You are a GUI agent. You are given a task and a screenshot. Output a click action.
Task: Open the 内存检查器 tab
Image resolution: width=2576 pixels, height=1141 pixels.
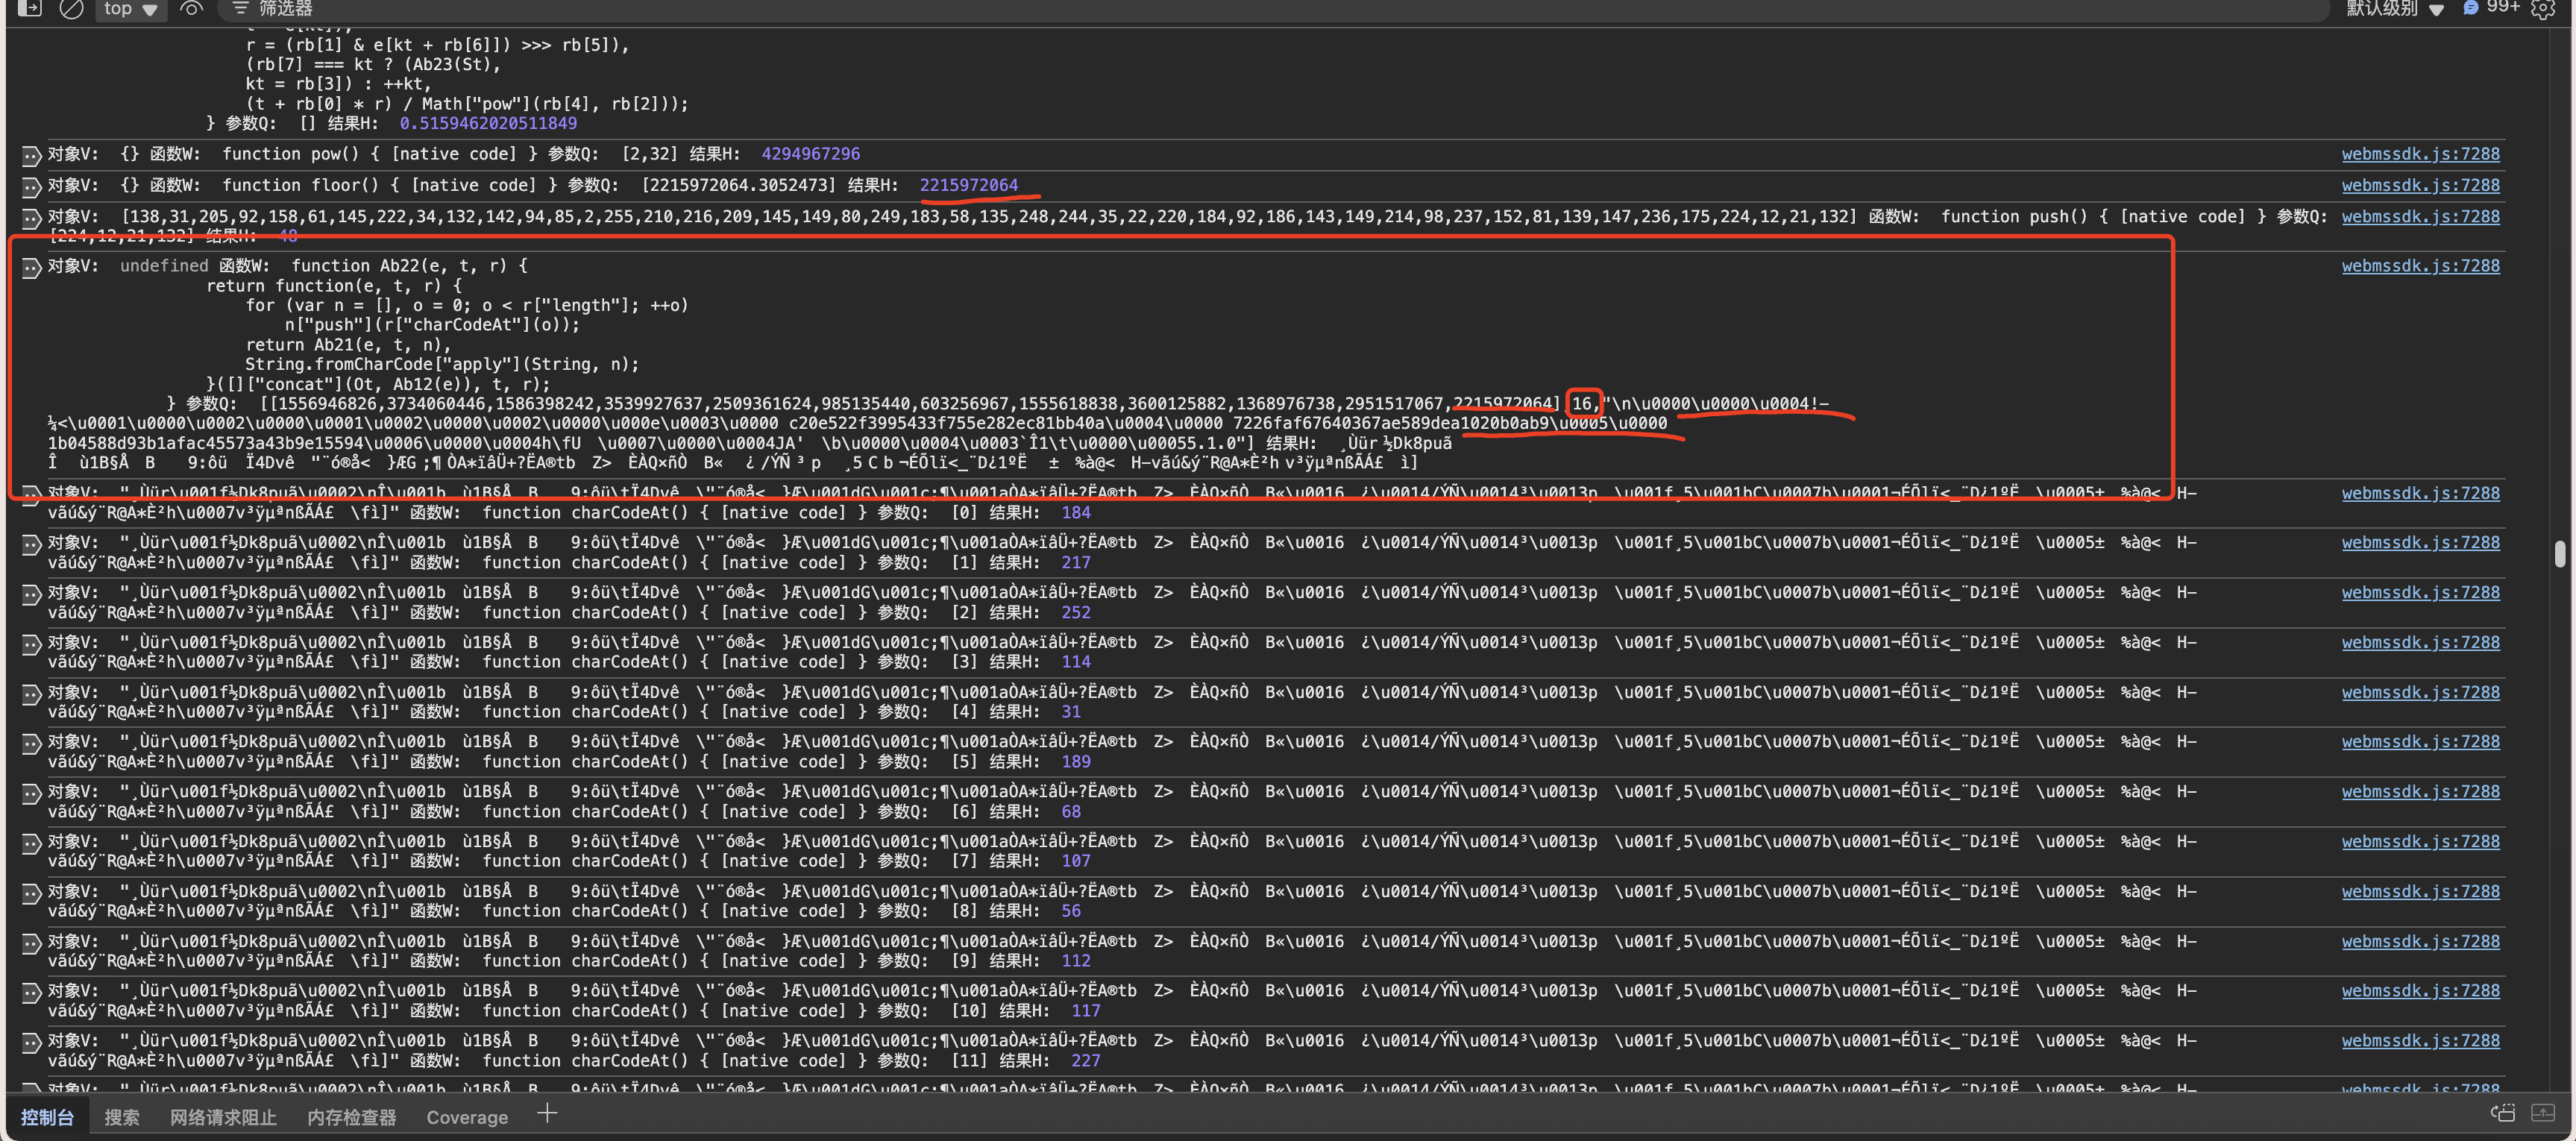(x=351, y=1117)
